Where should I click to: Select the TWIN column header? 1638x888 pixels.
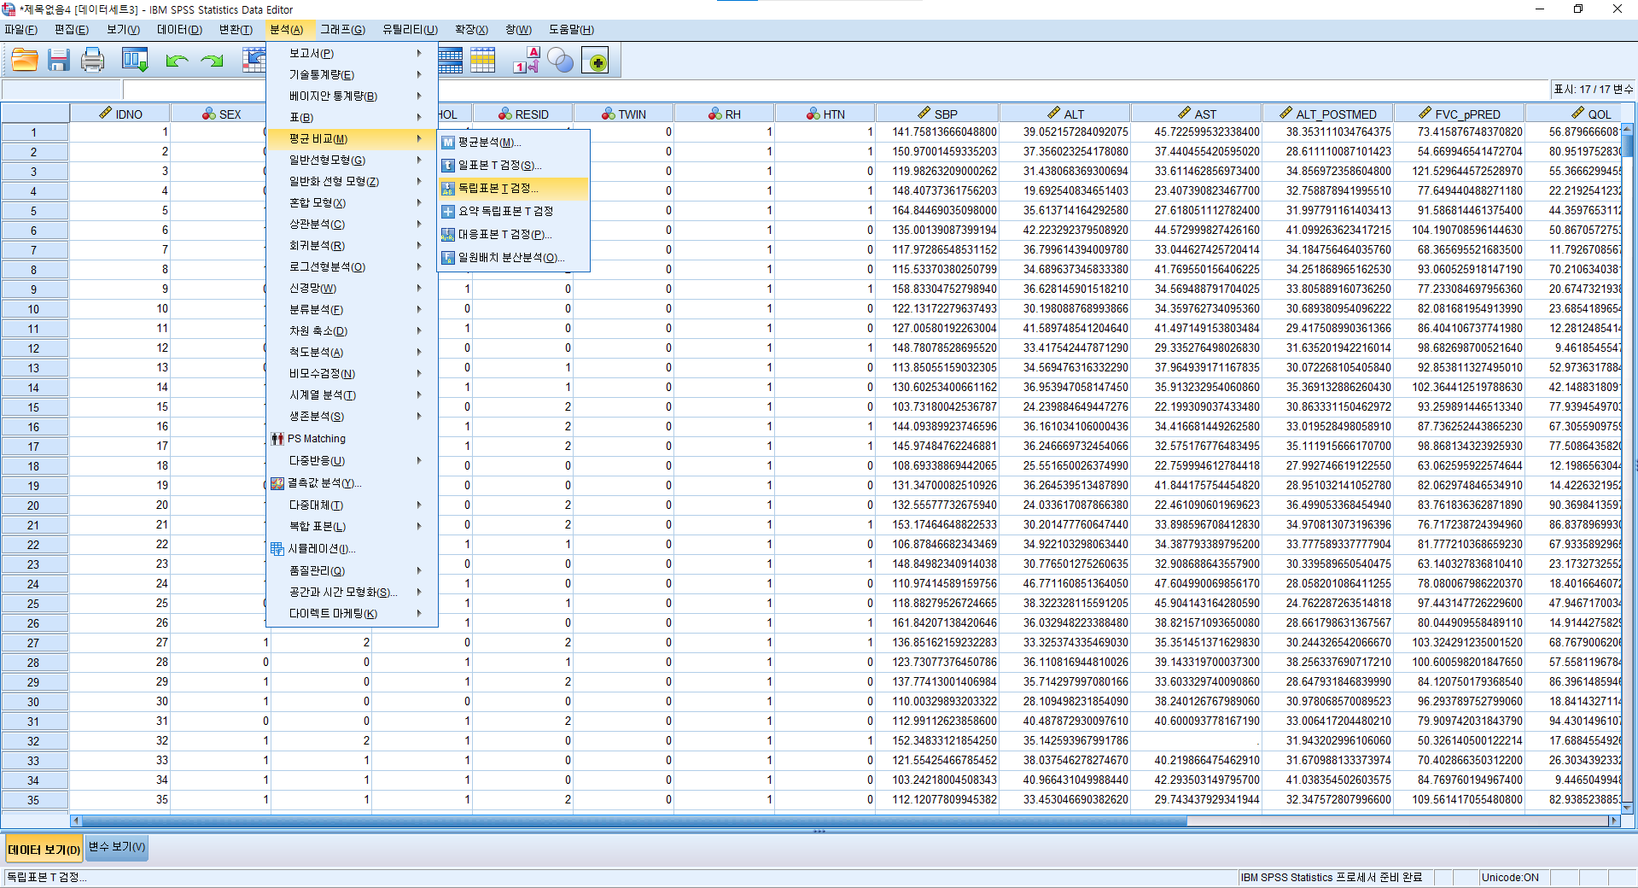624,114
